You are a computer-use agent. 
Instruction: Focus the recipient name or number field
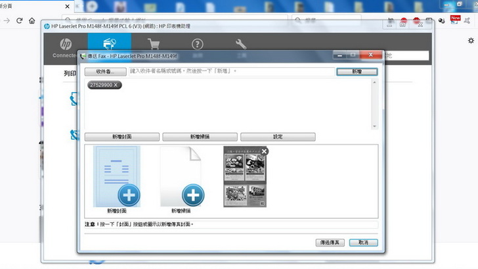click(231, 71)
